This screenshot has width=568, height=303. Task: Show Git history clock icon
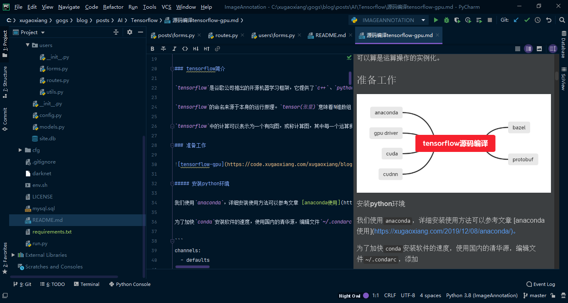coord(538,20)
